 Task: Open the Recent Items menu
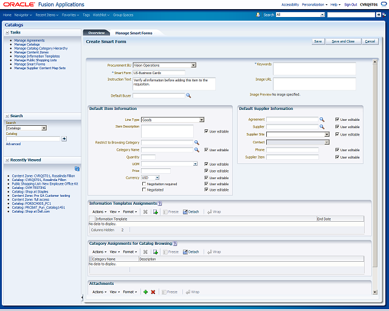point(47,15)
